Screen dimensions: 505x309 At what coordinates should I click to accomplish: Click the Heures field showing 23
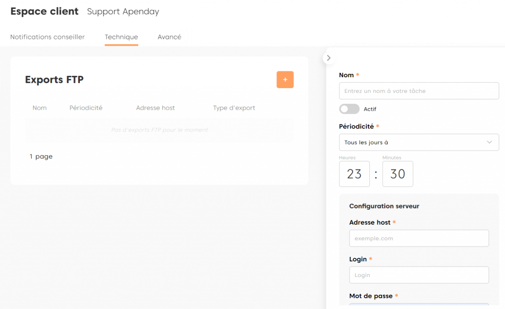[354, 174]
